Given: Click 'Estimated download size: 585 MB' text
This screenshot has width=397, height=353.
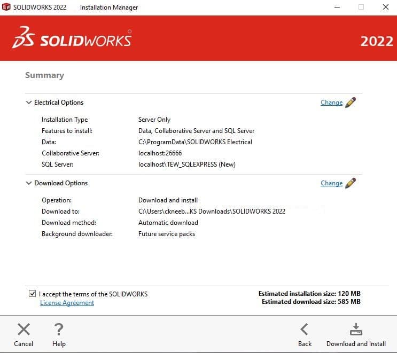Looking at the screenshot, I should click(x=311, y=302).
